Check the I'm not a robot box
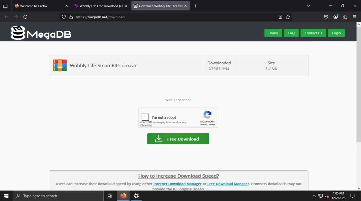The height and width of the screenshot is (201, 361). click(x=145, y=117)
